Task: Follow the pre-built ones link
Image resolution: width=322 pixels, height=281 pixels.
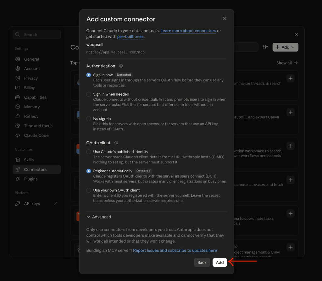Action: 130,36
